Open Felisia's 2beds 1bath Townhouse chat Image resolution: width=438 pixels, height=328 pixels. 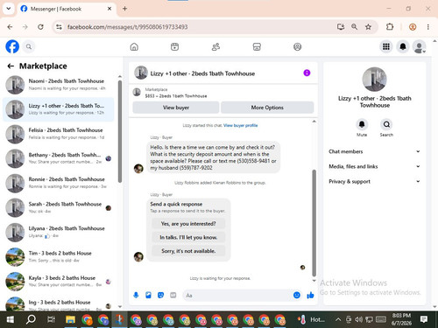click(59, 134)
